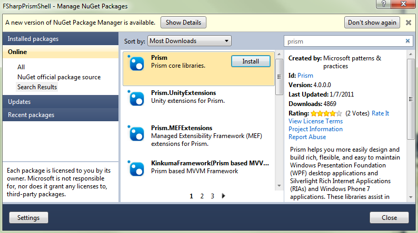Viewport: 418px width, 233px height.
Task: Select Search Results in sidebar
Action: [x=37, y=87]
